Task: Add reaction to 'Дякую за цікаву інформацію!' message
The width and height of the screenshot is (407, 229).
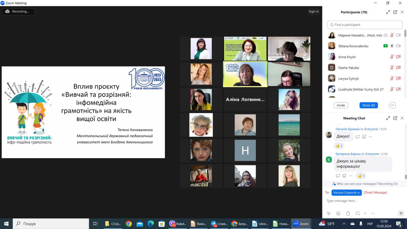Action: tap(344, 176)
